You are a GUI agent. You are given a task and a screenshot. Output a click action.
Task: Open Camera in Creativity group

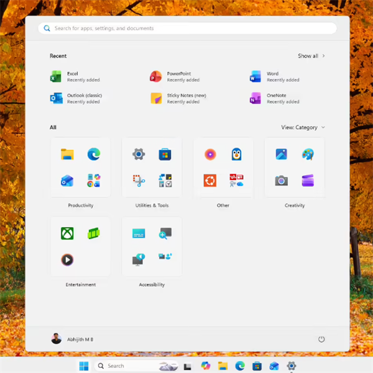pyautogui.click(x=282, y=181)
